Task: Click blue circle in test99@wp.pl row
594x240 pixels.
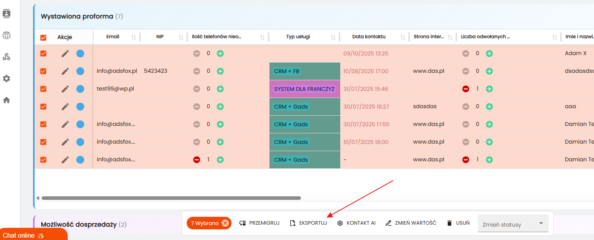Action: click(80, 89)
